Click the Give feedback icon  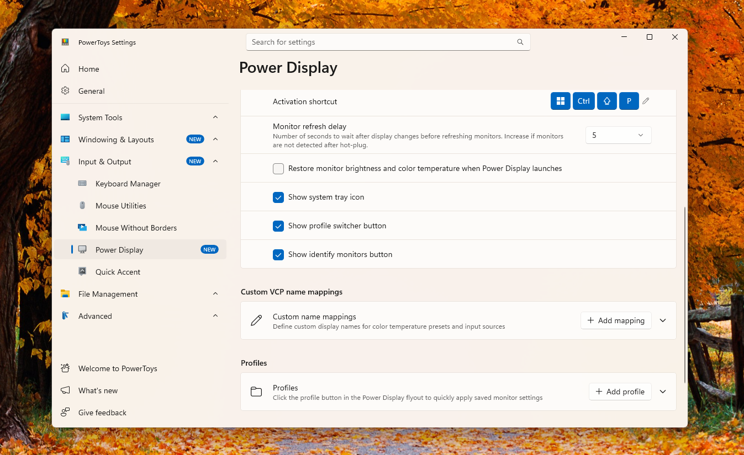click(65, 413)
